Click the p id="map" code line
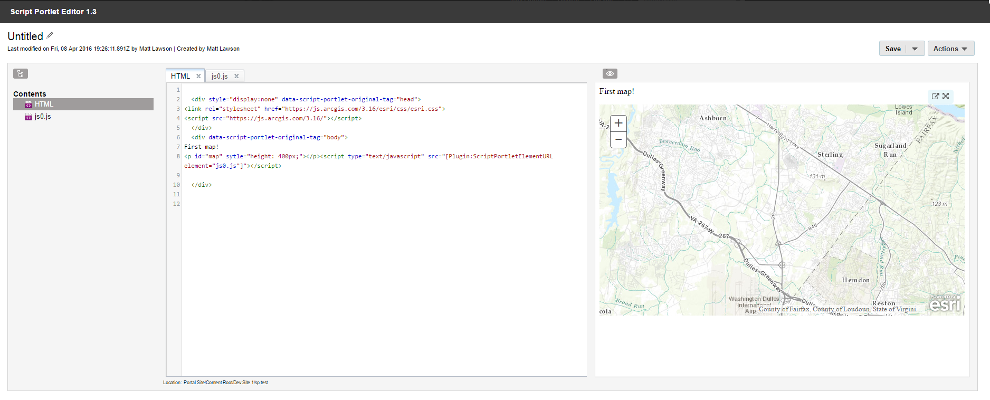This screenshot has height=400, width=990. coord(368,161)
